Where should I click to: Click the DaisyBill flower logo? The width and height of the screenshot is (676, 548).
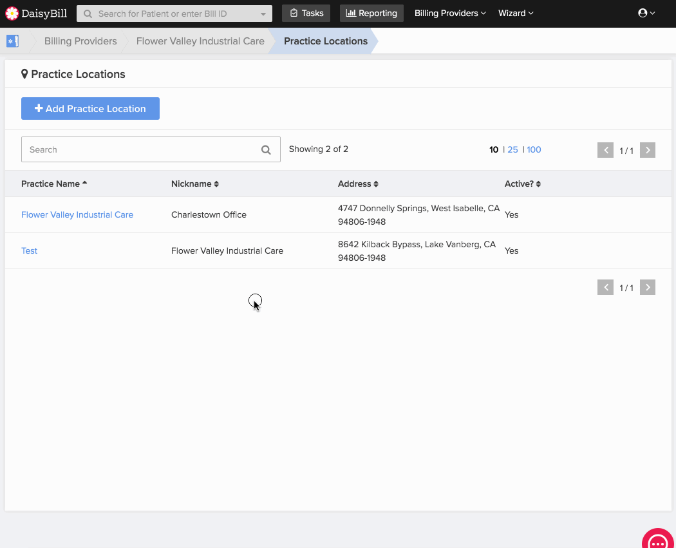[12, 14]
